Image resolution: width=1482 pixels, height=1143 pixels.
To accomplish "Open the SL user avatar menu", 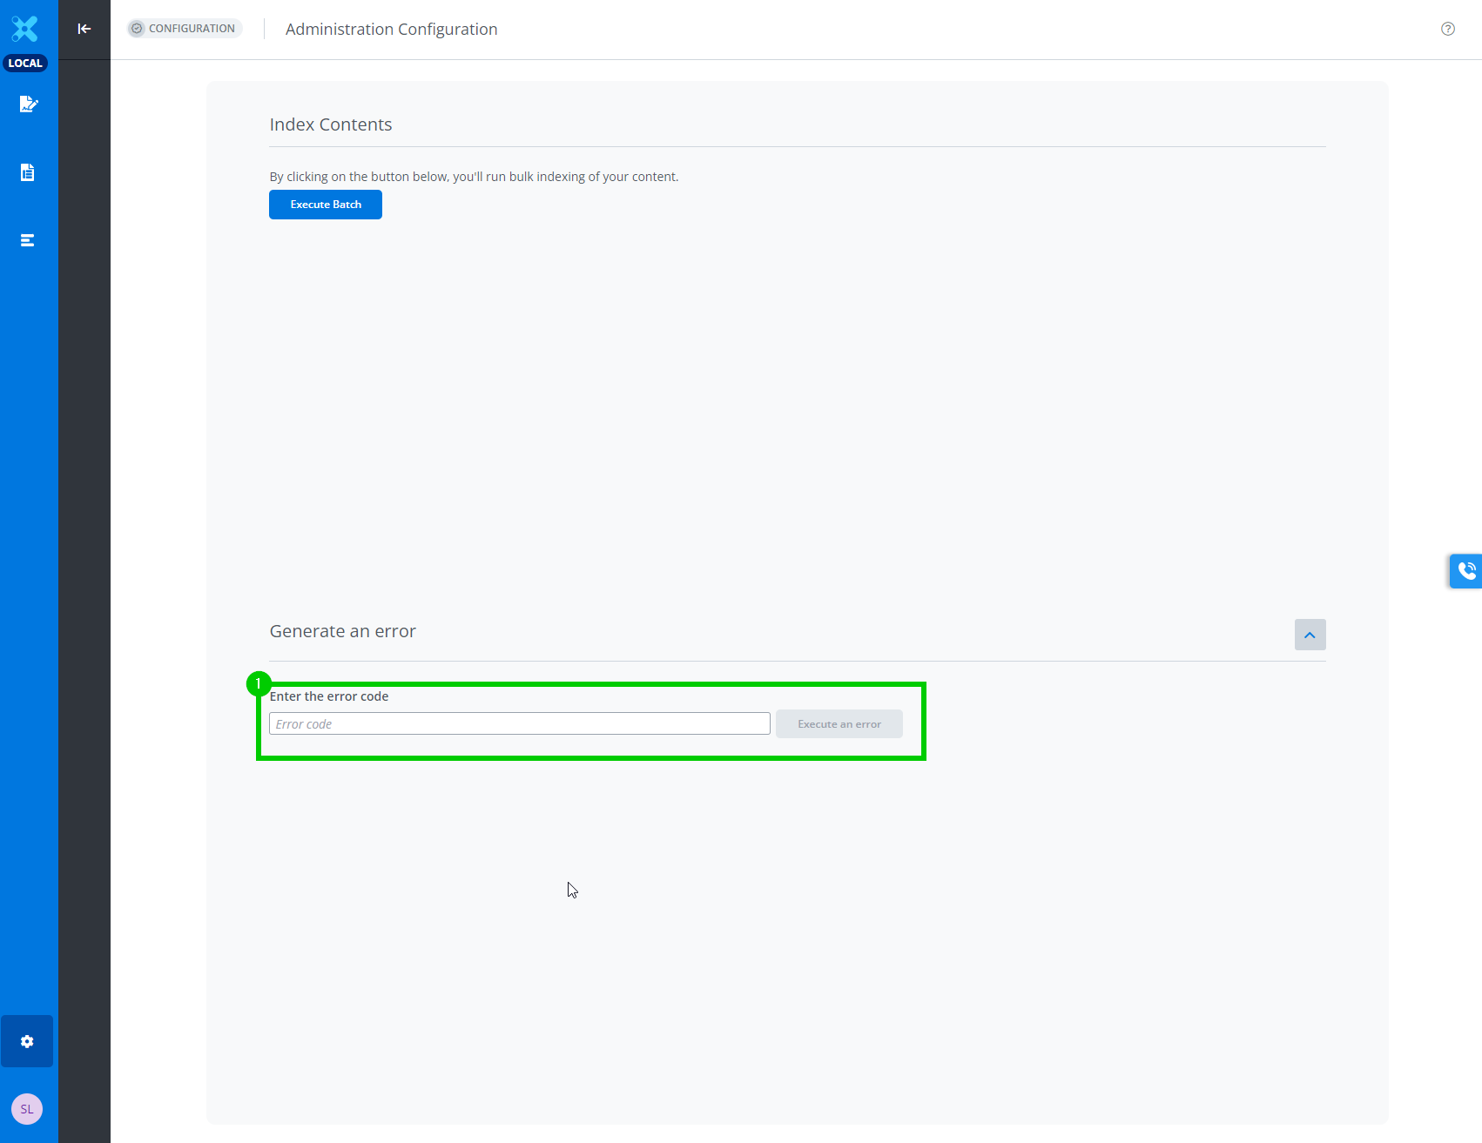I will click(27, 1109).
